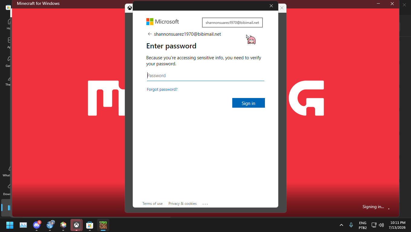Click the Microsoft Store icon at top-left corner
Viewport: 411px width, 232px height.
(8, 7)
